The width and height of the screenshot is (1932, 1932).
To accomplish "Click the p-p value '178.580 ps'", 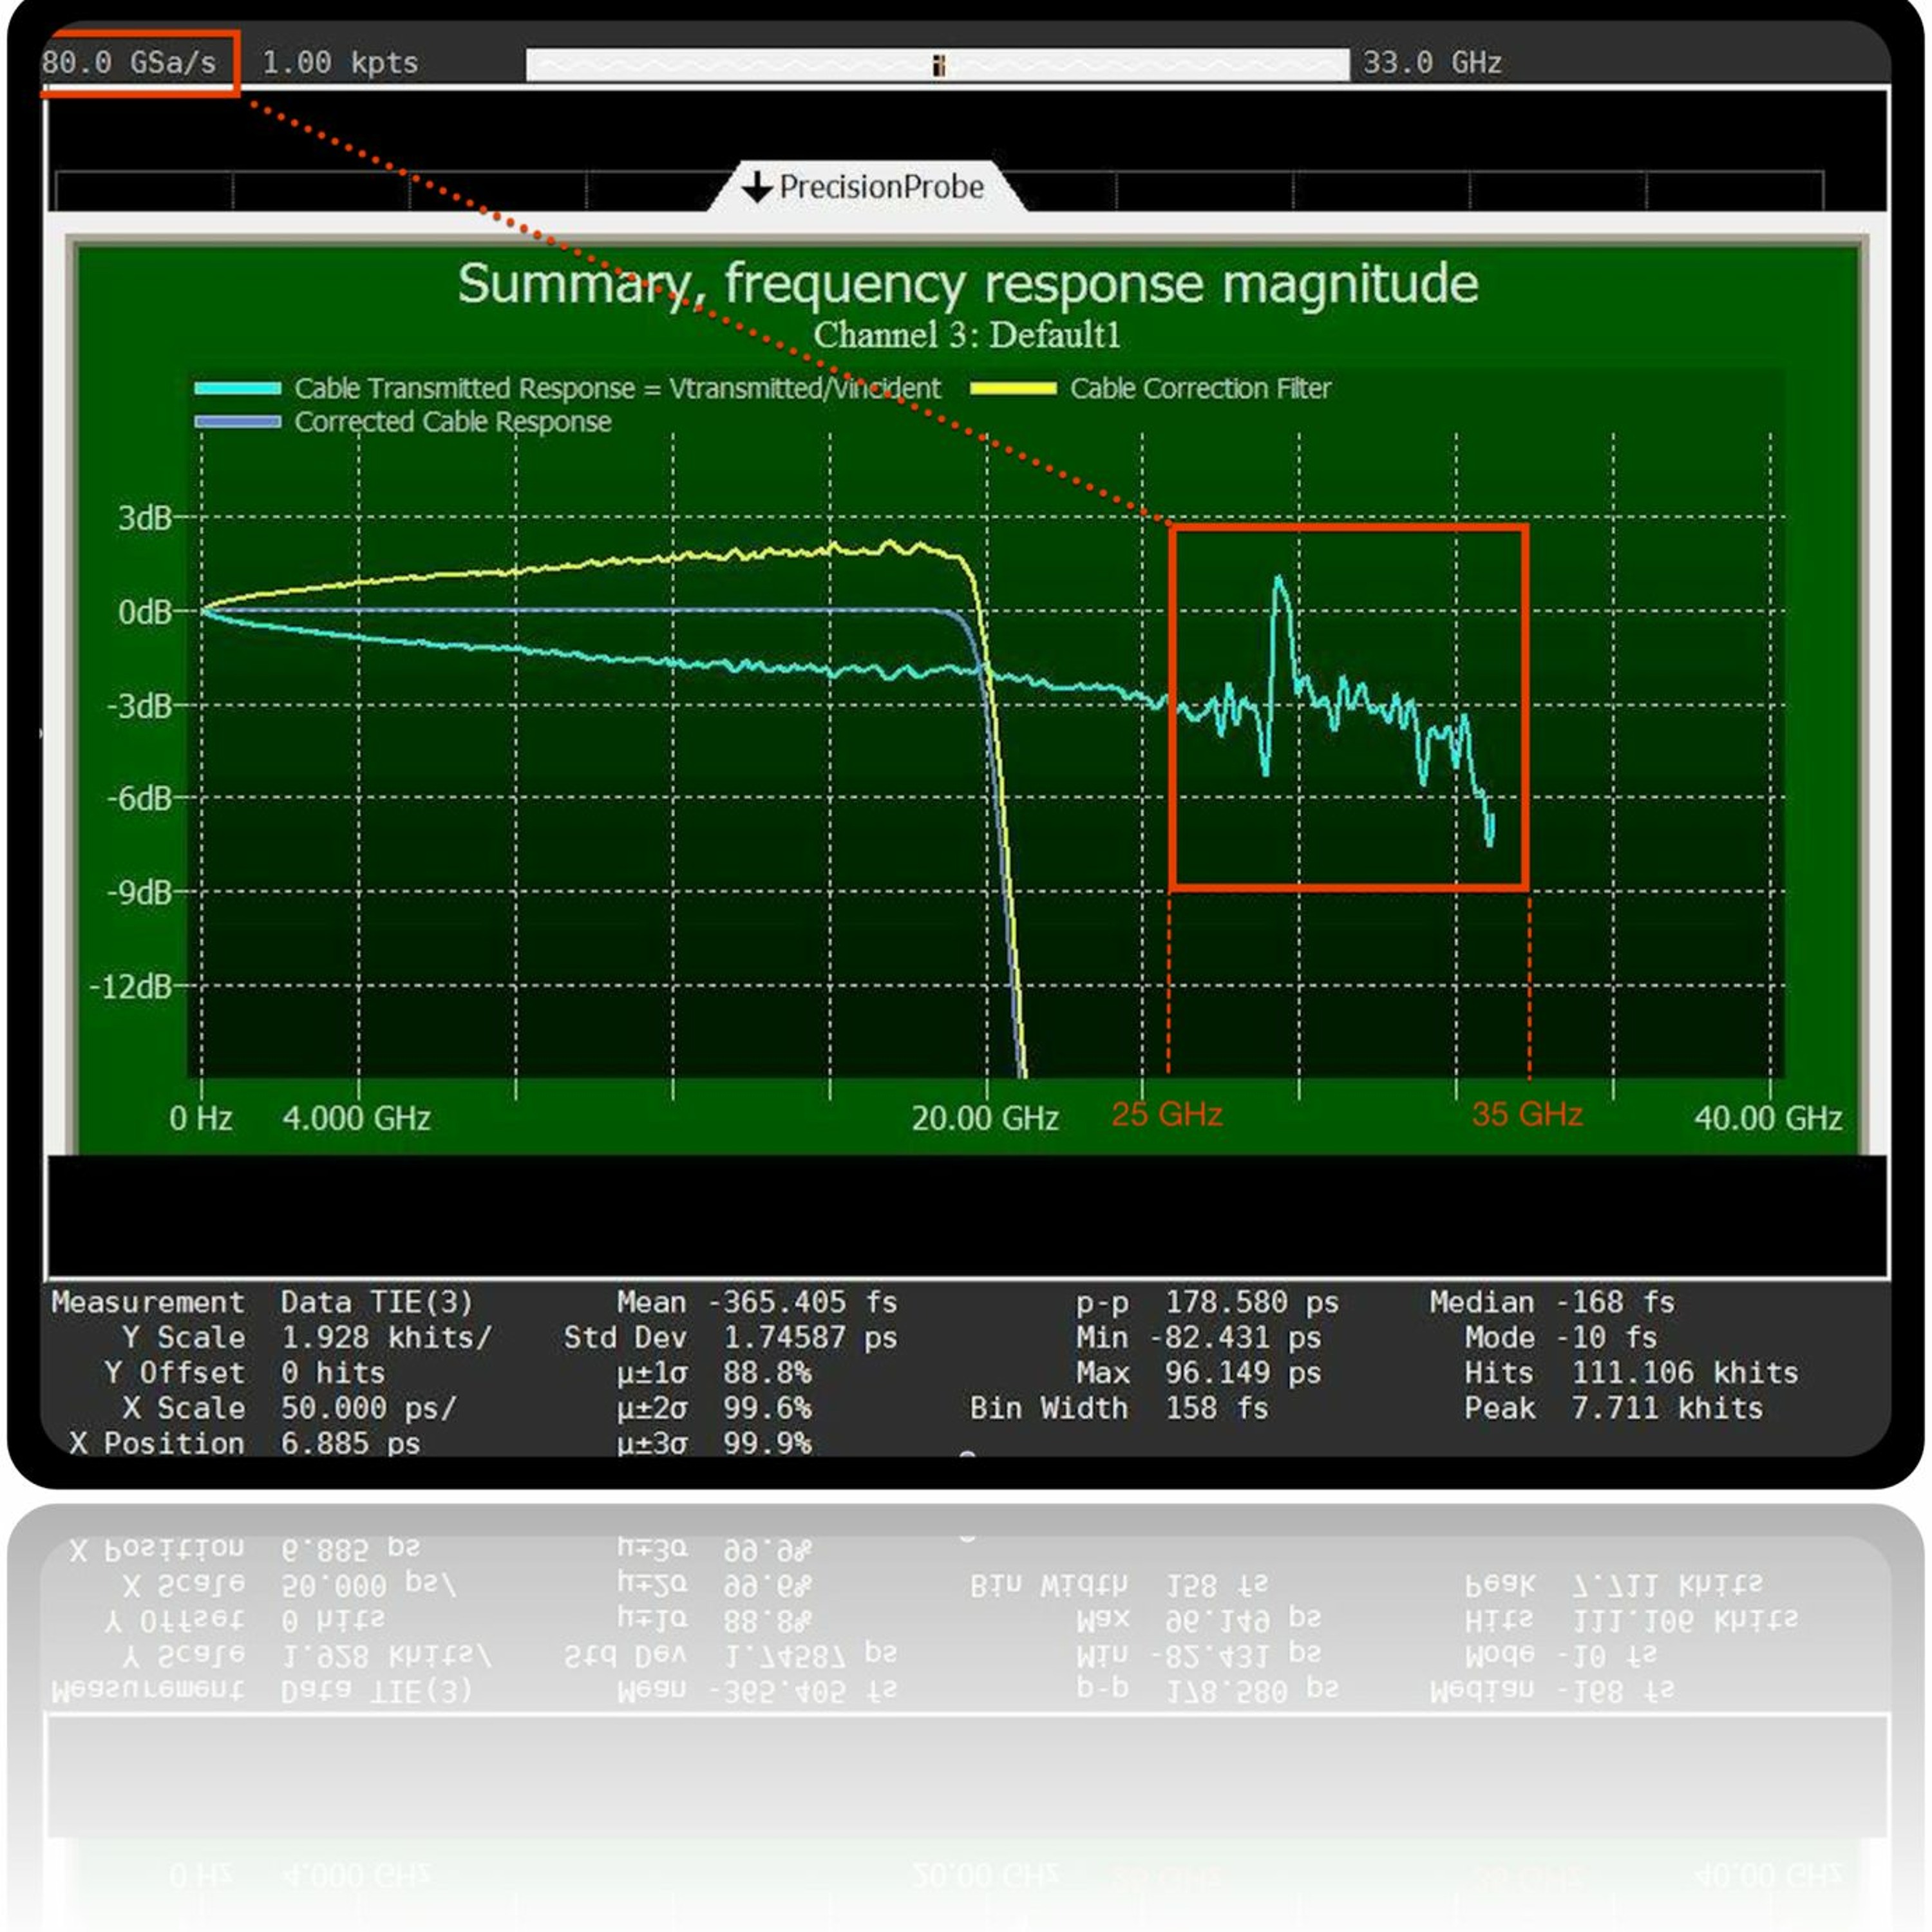I will pyautogui.click(x=1252, y=1302).
